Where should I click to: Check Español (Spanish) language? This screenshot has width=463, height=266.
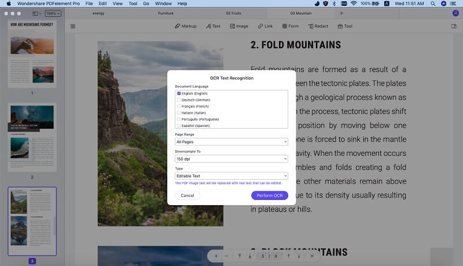click(x=179, y=126)
